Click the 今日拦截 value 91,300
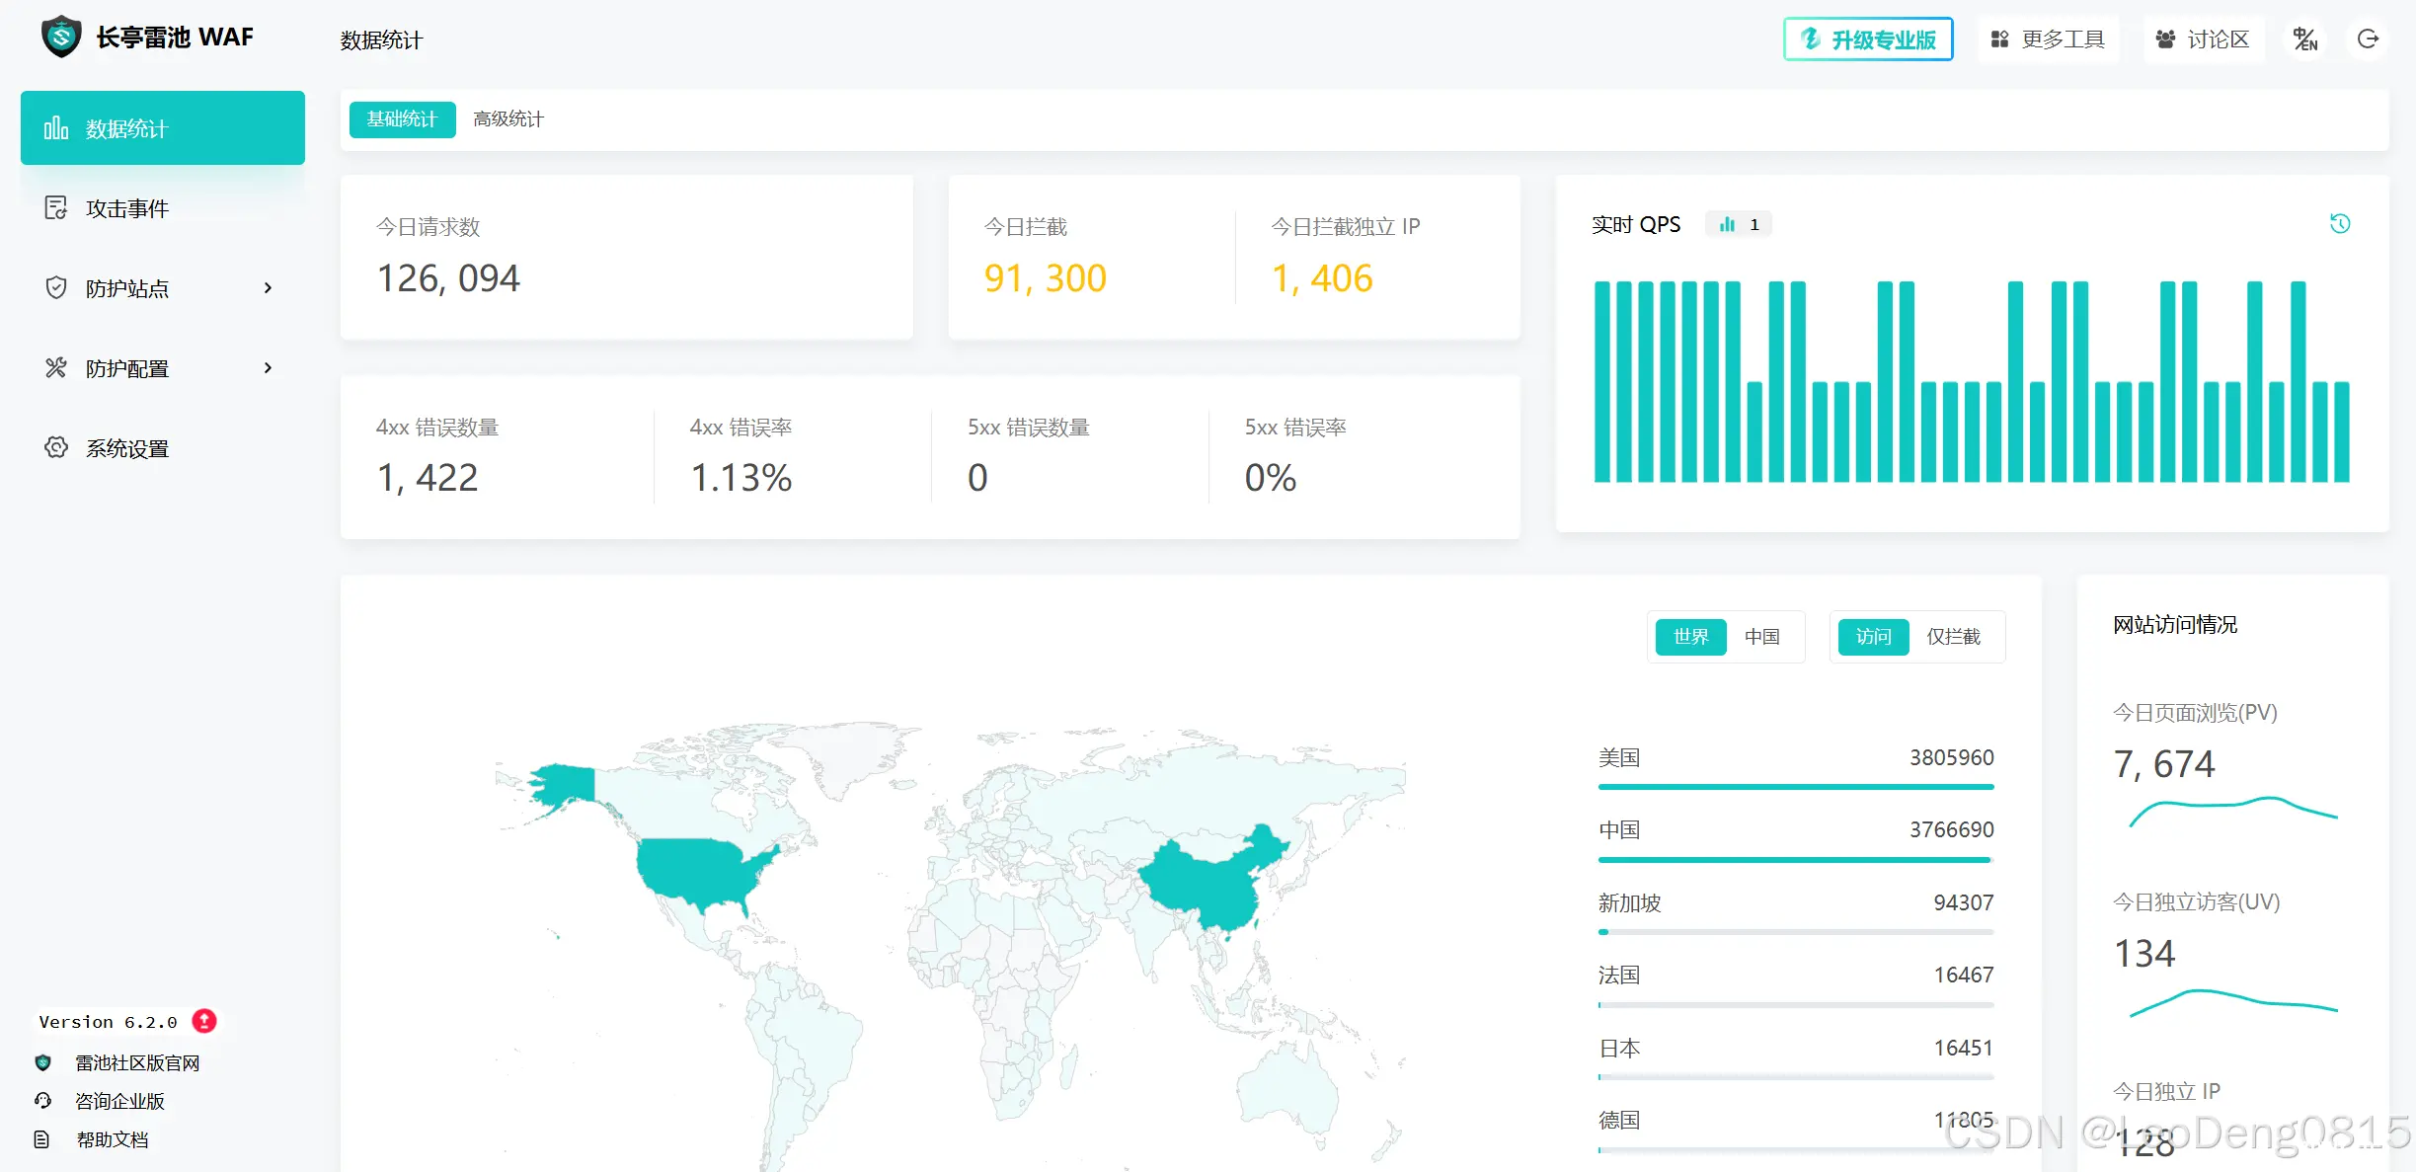This screenshot has width=2416, height=1172. pyautogui.click(x=1045, y=278)
